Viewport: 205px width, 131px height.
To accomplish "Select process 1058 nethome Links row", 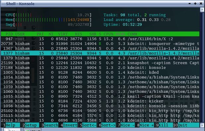I will (100, 82).
